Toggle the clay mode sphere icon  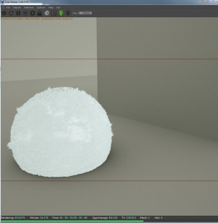47,13
